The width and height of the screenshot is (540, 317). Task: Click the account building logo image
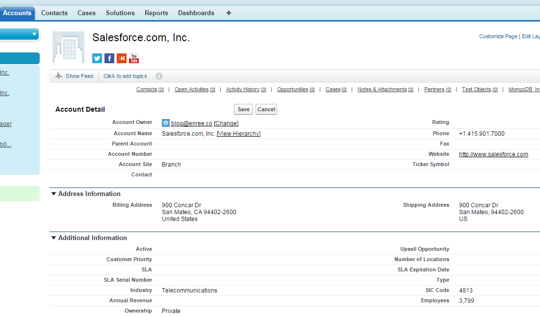click(x=68, y=47)
